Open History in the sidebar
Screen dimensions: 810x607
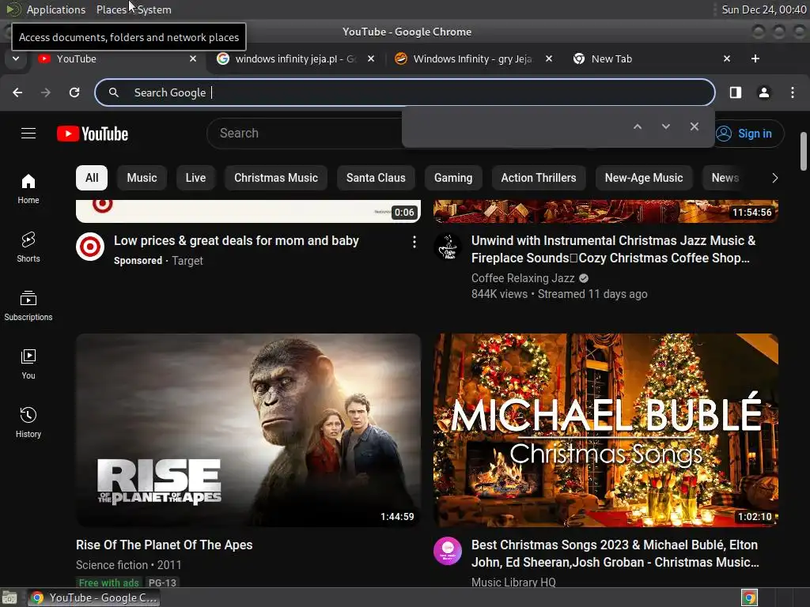point(28,423)
